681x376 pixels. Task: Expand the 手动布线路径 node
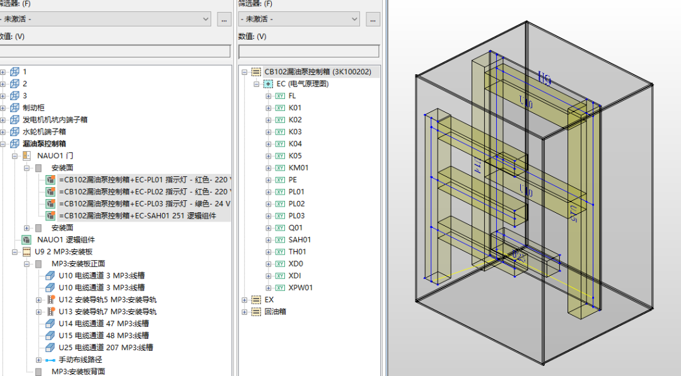[38, 360]
